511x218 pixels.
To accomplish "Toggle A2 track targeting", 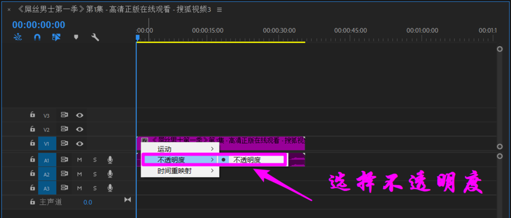I will point(47,174).
